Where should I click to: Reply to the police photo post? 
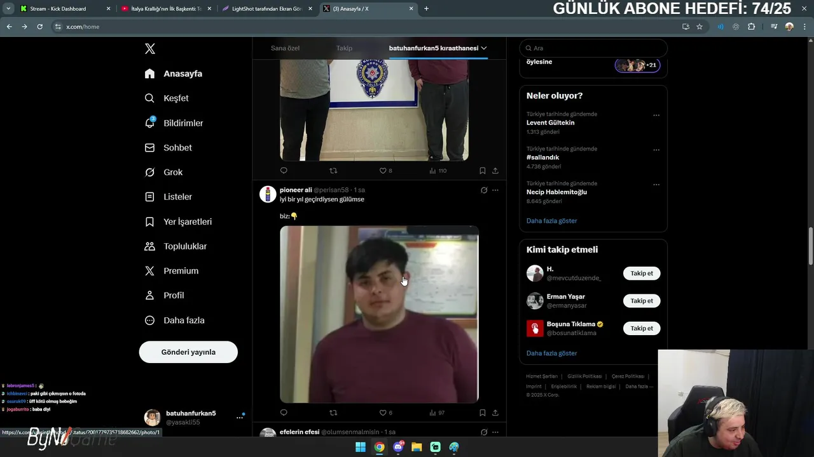click(x=284, y=171)
